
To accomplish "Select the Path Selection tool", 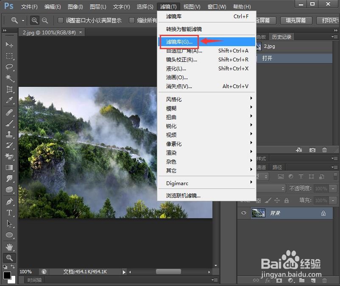I will pos(9,224).
